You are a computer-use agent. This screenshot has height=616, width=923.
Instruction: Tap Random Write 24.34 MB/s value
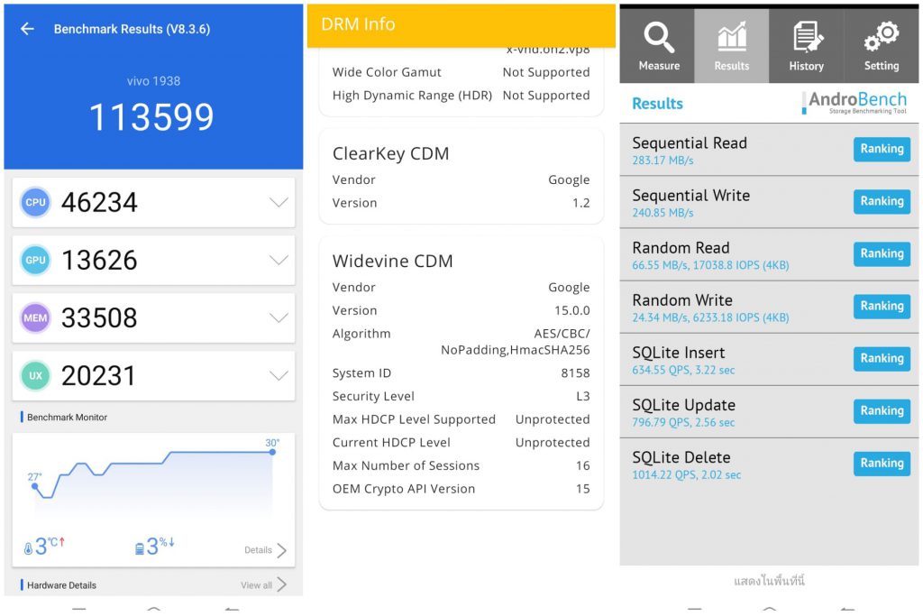pos(710,317)
